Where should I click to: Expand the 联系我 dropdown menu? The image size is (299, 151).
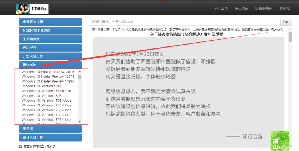286,9
